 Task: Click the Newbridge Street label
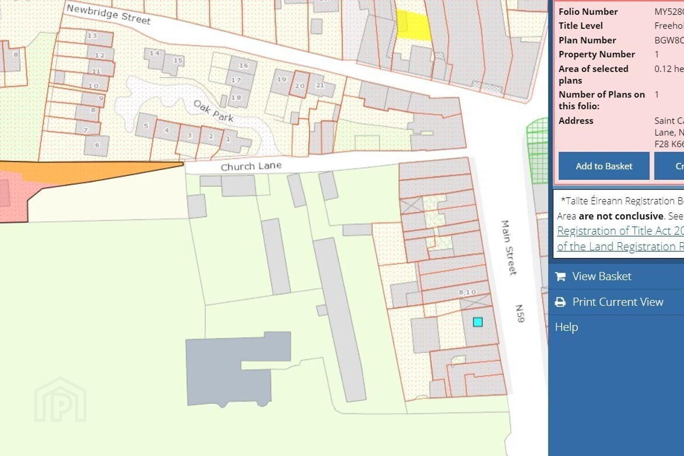pos(108,14)
